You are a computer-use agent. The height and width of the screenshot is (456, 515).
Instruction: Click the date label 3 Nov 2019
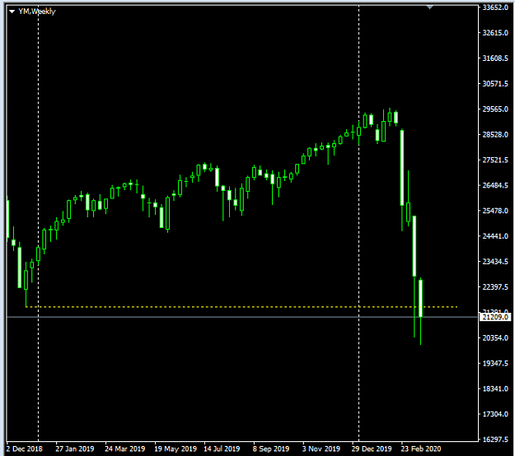321,449
